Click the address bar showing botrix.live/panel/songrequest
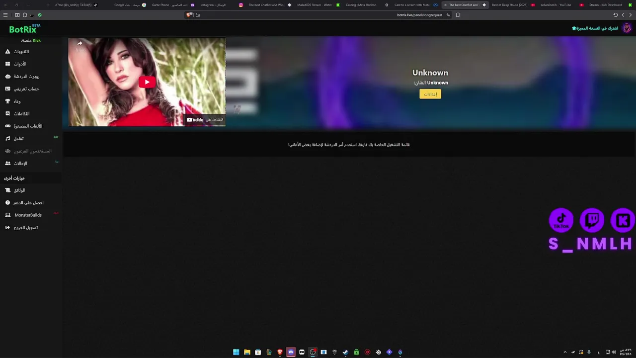The width and height of the screenshot is (636, 358). point(419,15)
